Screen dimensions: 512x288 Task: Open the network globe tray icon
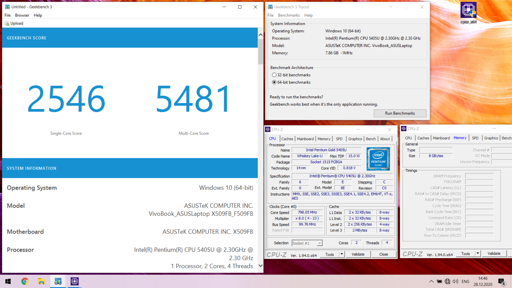point(447,281)
